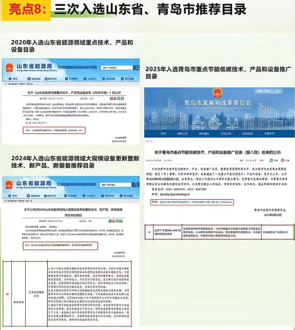Click the 打印 print link on the Qingdao notice
The width and height of the screenshot is (295, 330).
(x=261, y=160)
